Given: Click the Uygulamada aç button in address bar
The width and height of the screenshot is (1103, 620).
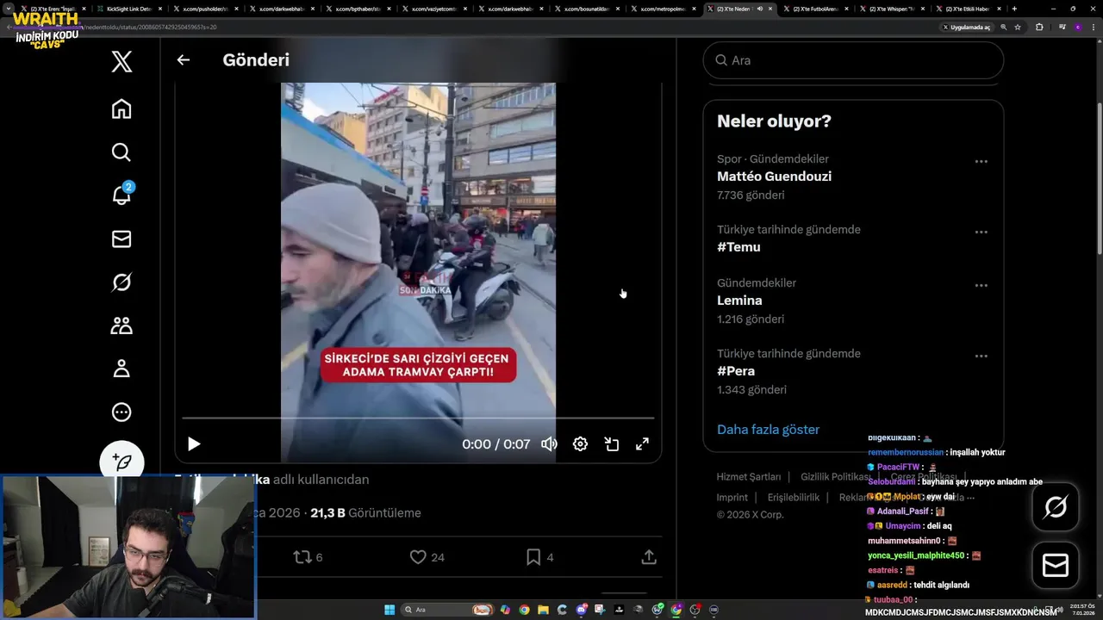Looking at the screenshot, I should coord(966,27).
